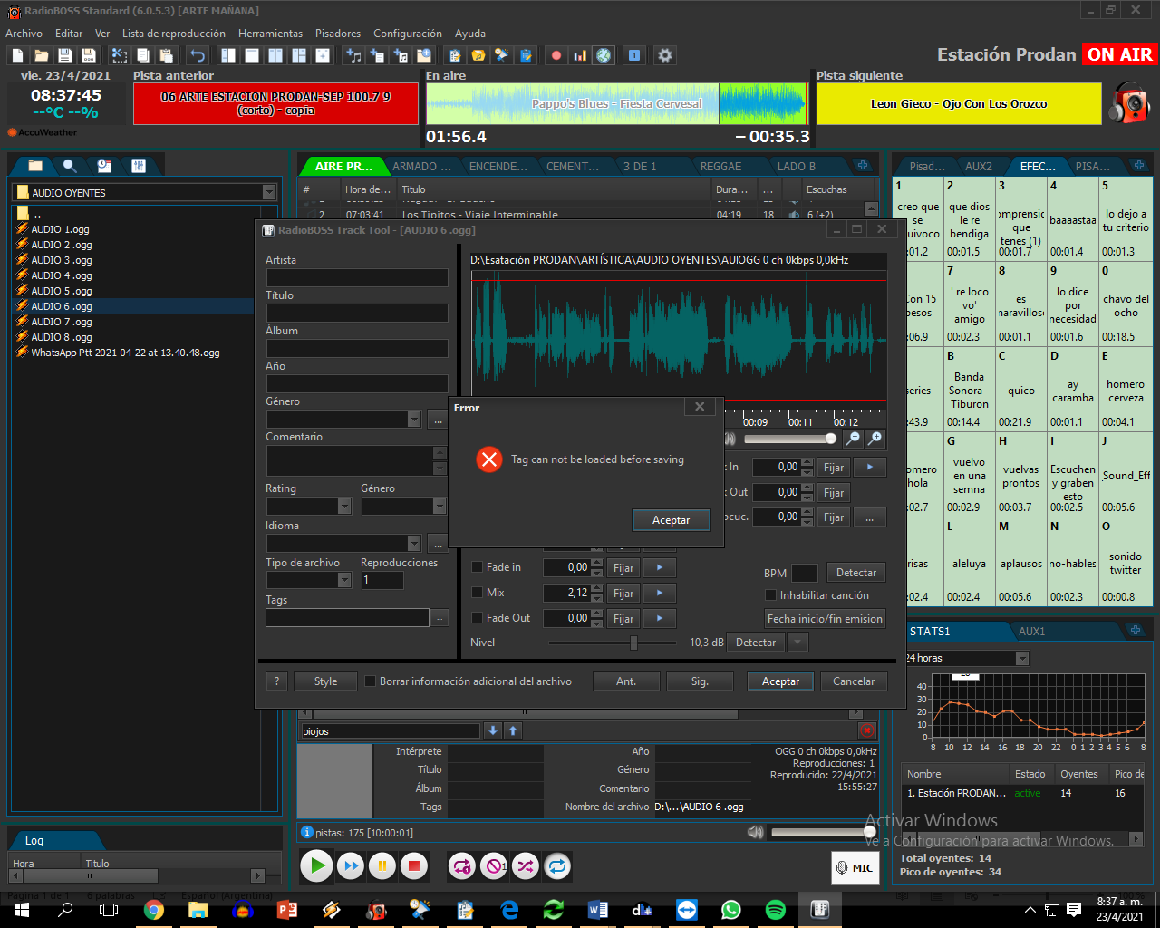The height and width of the screenshot is (928, 1160).
Task: Switch to the AUX2 cart tab
Action: pyautogui.click(x=979, y=167)
